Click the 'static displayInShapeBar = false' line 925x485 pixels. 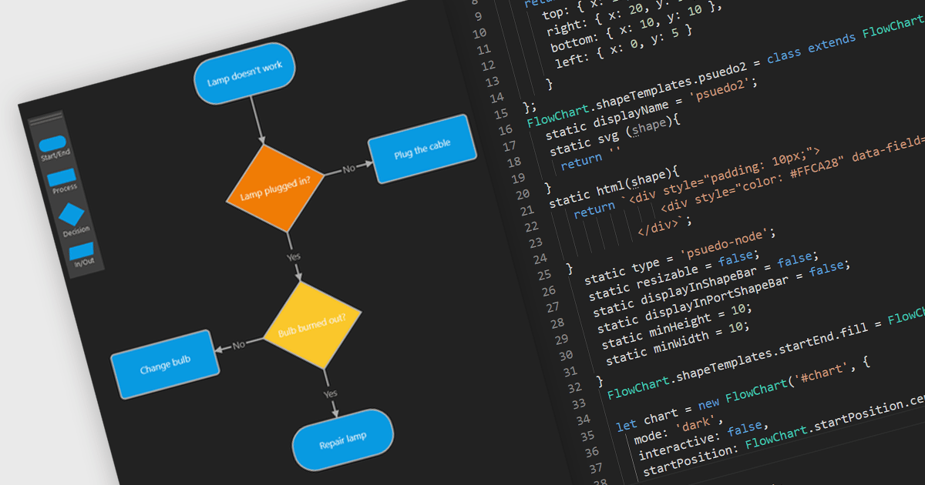pos(706,284)
